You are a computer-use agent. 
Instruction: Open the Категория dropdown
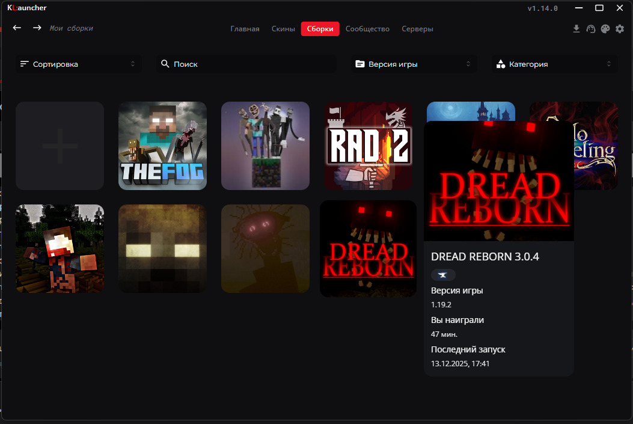[x=555, y=64]
